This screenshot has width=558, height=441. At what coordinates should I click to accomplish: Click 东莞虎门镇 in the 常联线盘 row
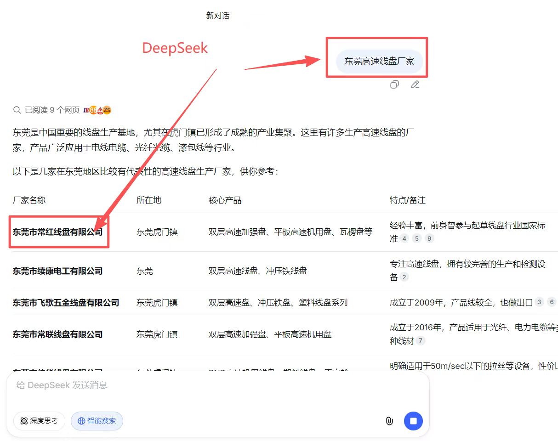click(x=157, y=334)
